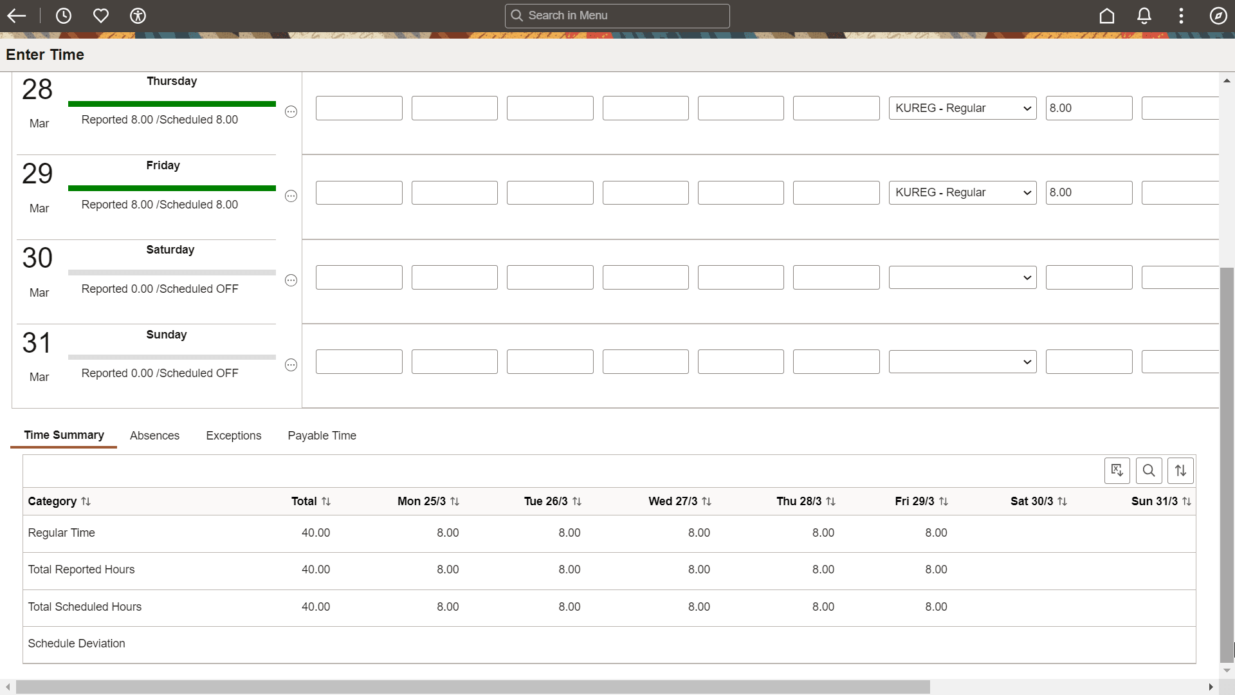Open the three-dot Actions menu
The height and width of the screenshot is (695, 1235).
pyautogui.click(x=1181, y=15)
